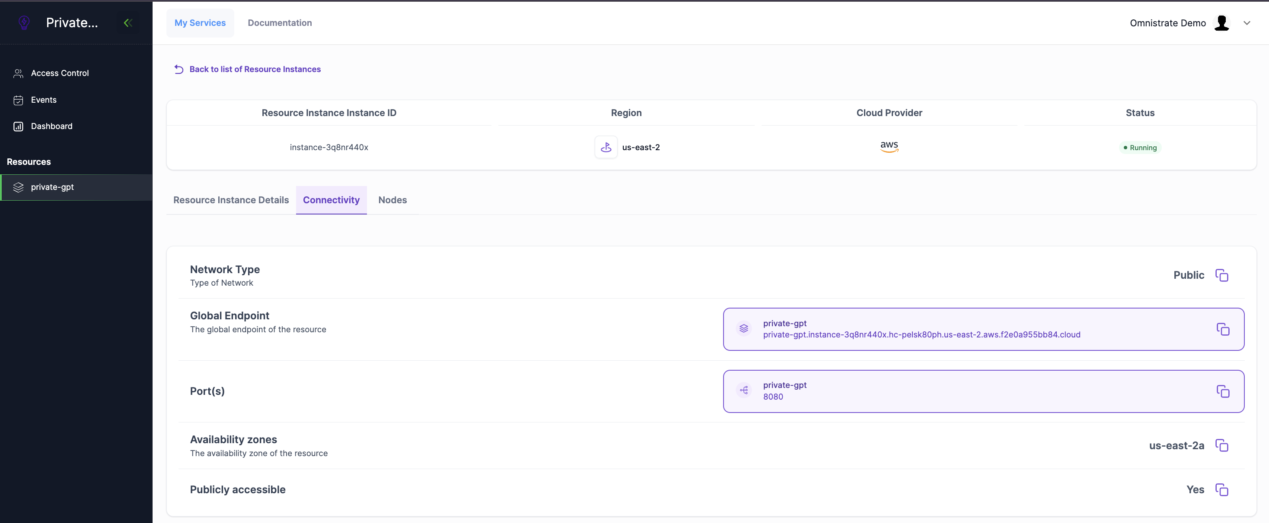Copy the Network Type value Public
This screenshot has width=1269, height=523.
(1222, 275)
